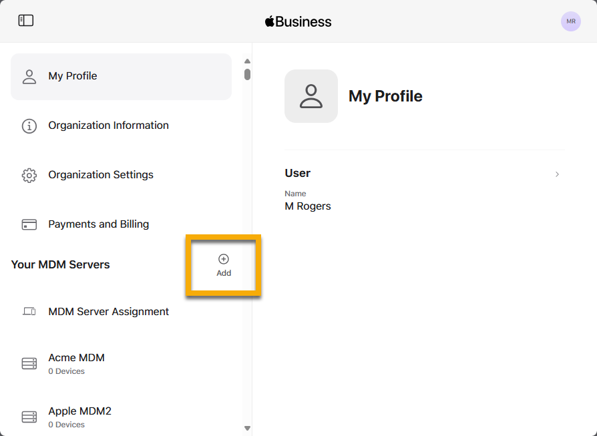Click the MDM Server Assignment device icon
Viewport: 597px width, 436px height.
point(29,311)
